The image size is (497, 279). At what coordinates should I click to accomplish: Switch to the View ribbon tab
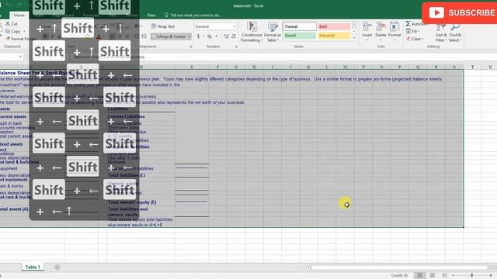151,15
